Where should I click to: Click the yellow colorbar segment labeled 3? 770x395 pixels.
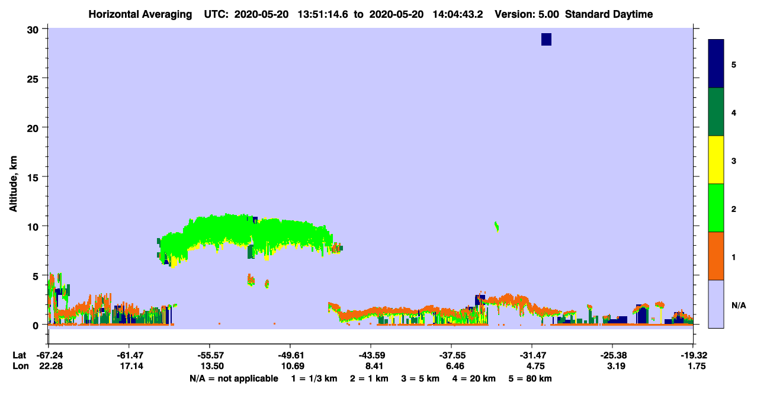(716, 160)
